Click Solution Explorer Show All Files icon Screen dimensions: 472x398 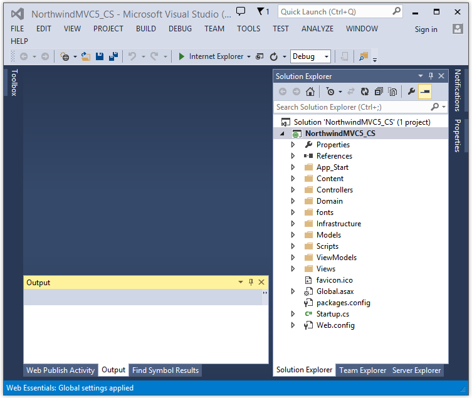click(392, 92)
